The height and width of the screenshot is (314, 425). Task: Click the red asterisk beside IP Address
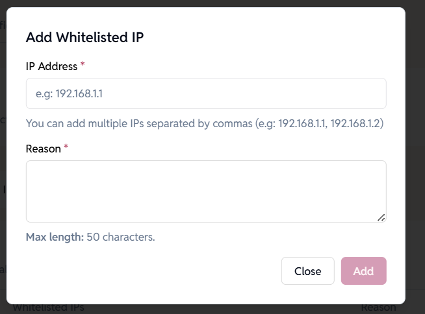tap(83, 66)
